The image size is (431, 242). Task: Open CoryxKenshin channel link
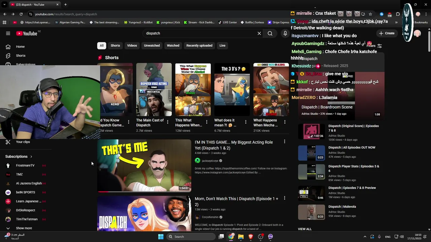click(210, 217)
